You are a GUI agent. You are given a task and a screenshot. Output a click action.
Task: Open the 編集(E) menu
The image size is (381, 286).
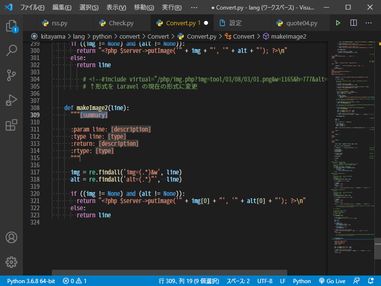[62, 8]
